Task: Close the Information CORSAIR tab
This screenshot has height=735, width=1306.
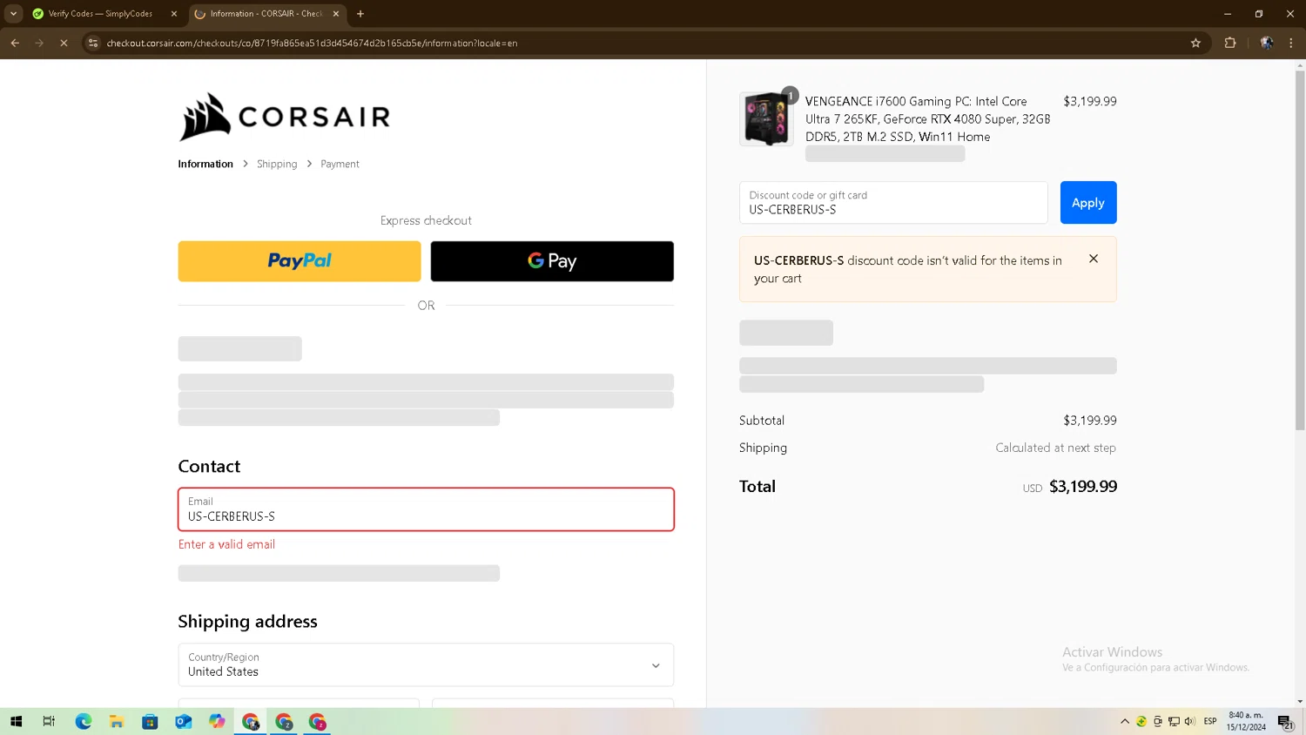Action: coord(336,14)
